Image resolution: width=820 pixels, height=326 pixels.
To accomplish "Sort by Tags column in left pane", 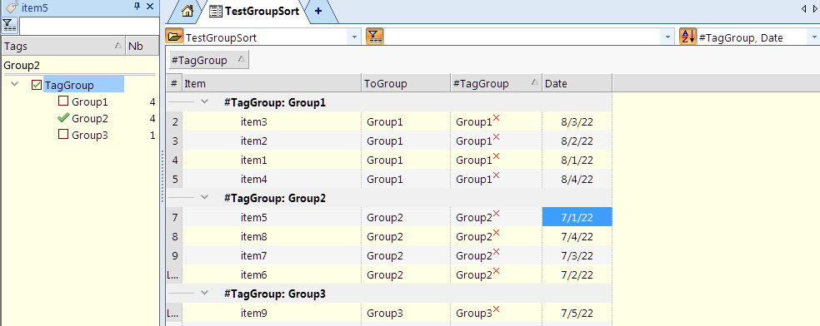I will click(63, 46).
